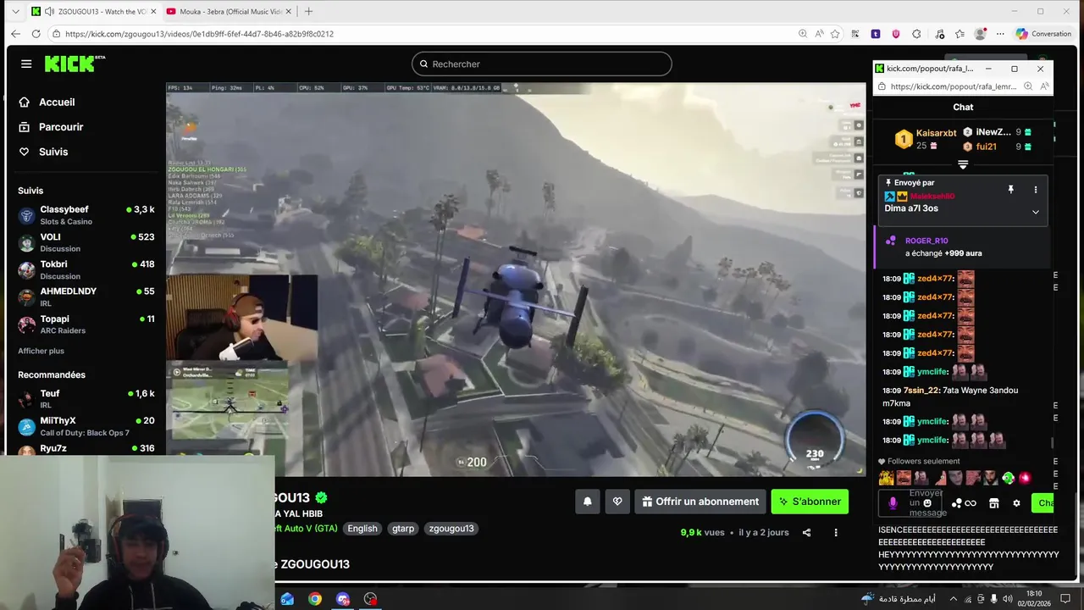Open Chrome from the taskbar

point(315,599)
